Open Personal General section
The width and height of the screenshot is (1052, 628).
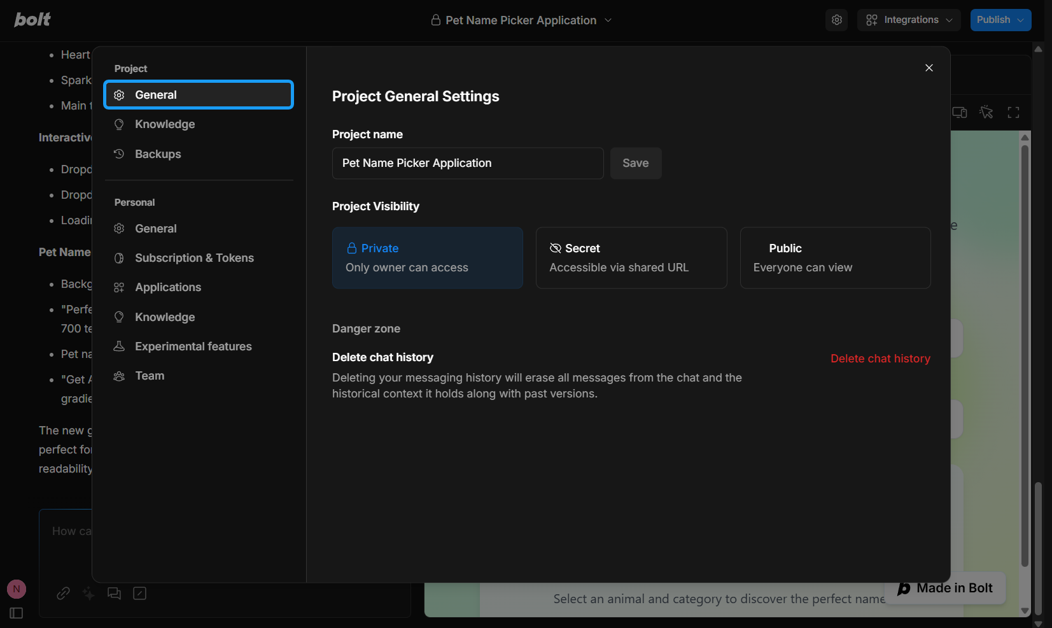pos(199,229)
